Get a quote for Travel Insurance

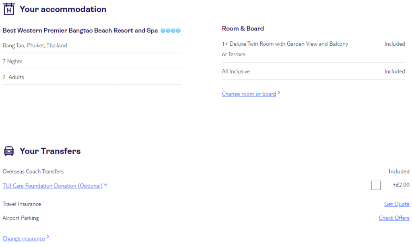click(x=396, y=204)
